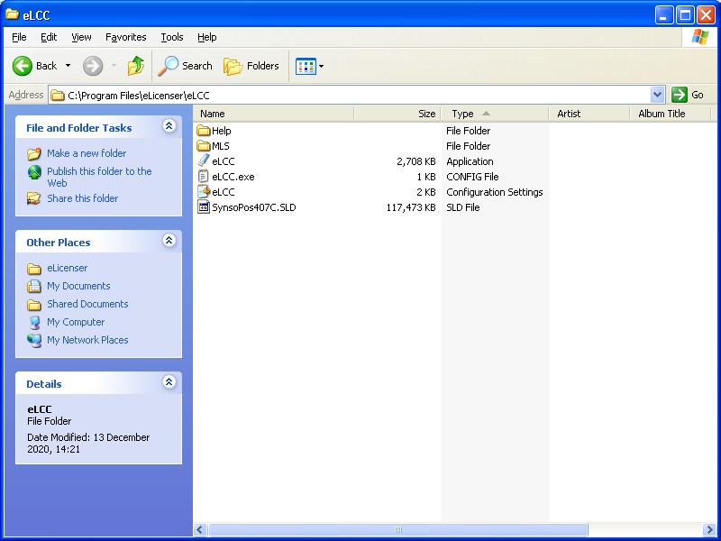
Task: Click the scroll right arrow
Action: click(x=709, y=529)
